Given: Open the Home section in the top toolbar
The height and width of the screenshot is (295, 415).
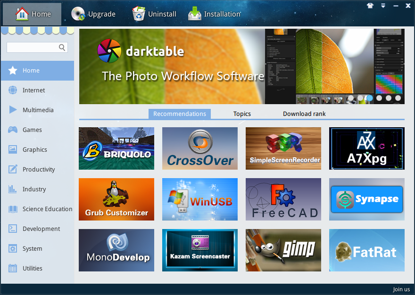Looking at the screenshot, I should tap(32, 14).
